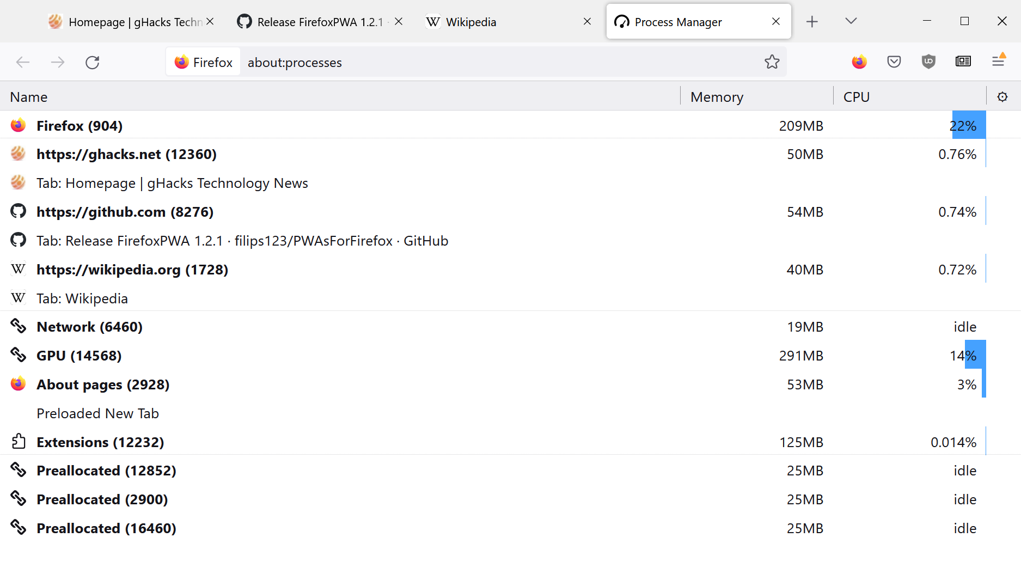Open the uBlock Origin shield icon
This screenshot has height=574, width=1021.
pos(929,62)
